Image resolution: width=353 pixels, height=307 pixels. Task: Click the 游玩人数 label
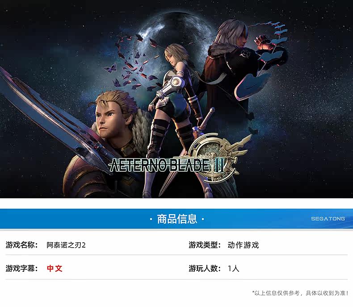pos(203,268)
